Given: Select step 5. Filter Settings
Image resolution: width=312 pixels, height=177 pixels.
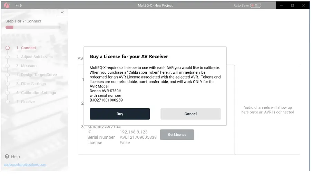Looking at the screenshot, I should pyautogui.click(x=31, y=84).
